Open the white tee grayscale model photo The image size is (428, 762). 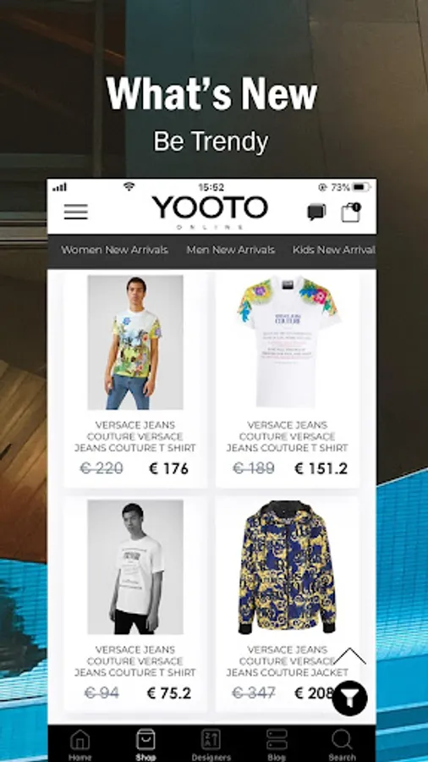(135, 567)
